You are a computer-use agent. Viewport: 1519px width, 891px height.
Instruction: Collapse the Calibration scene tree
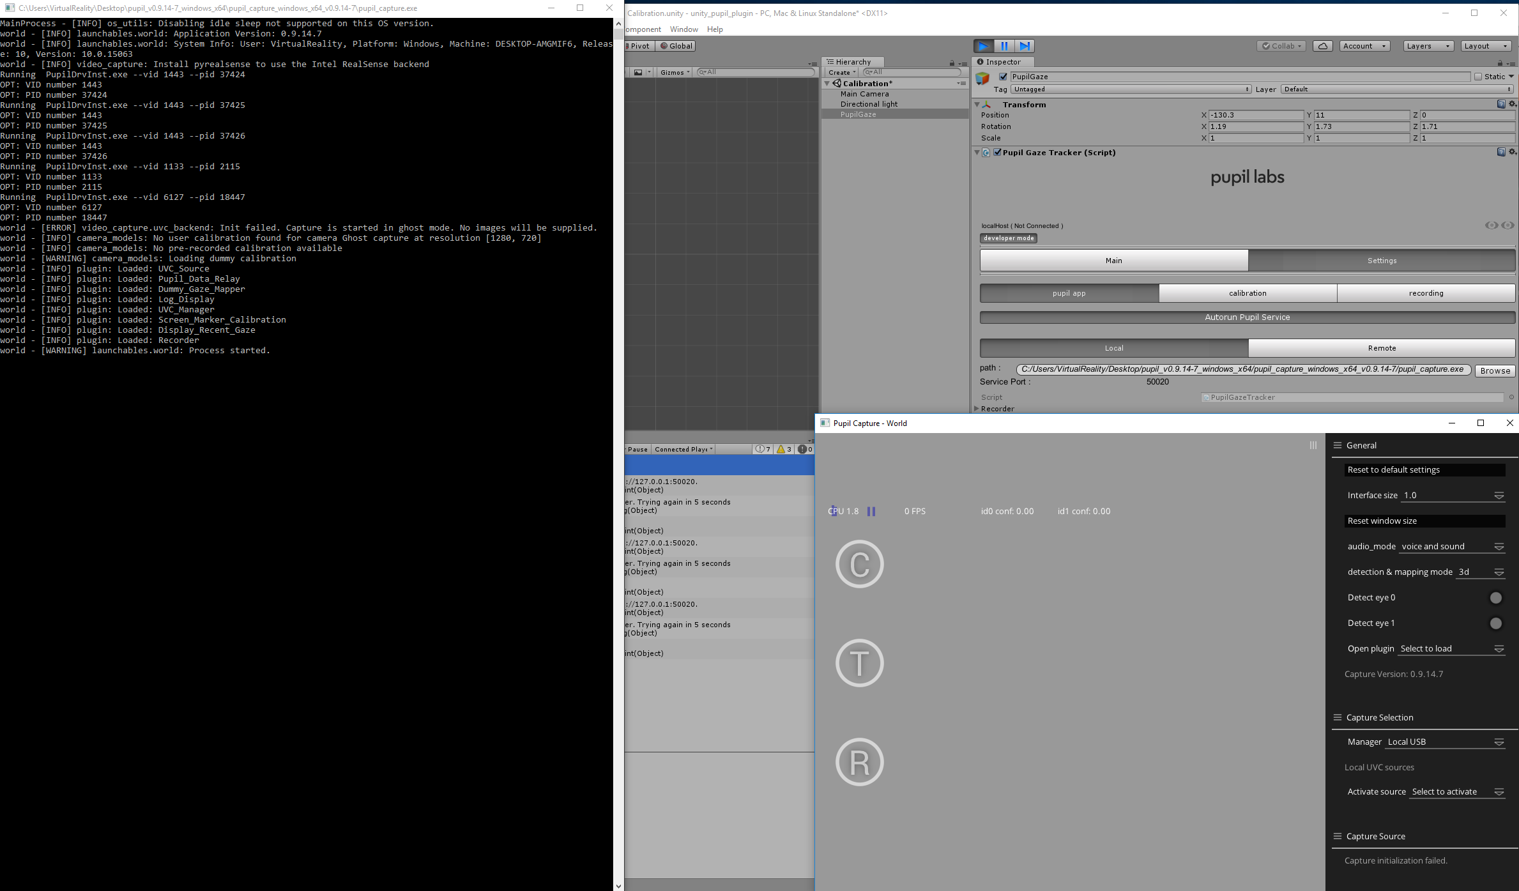pos(827,84)
